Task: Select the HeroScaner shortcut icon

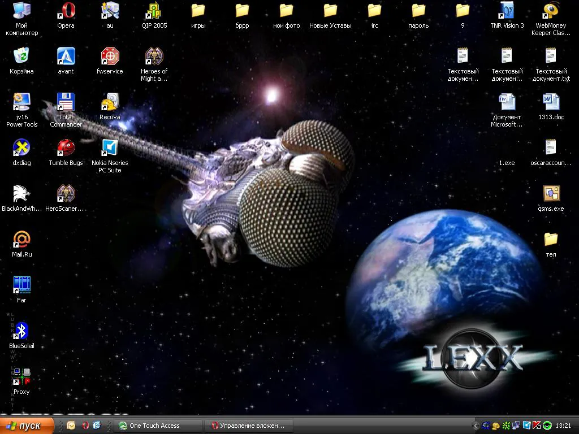Action: click(66, 198)
